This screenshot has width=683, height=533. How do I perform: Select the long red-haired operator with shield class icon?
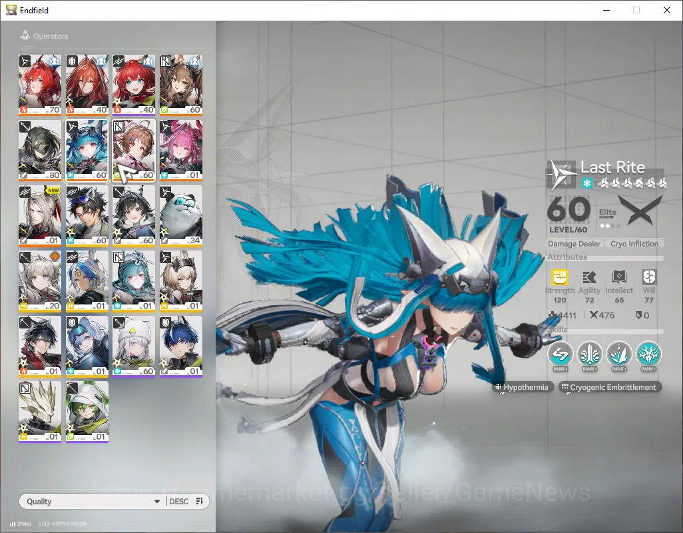pos(87,85)
